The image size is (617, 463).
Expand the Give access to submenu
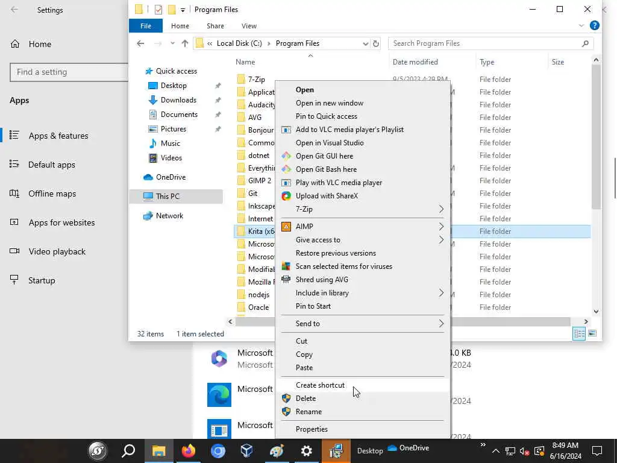point(441,240)
